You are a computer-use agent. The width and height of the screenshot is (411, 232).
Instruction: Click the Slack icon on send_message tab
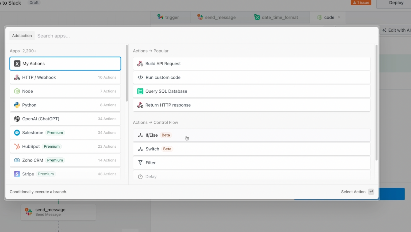(200, 17)
